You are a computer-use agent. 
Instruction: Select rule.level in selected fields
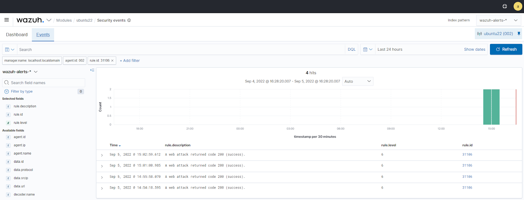tap(20, 123)
